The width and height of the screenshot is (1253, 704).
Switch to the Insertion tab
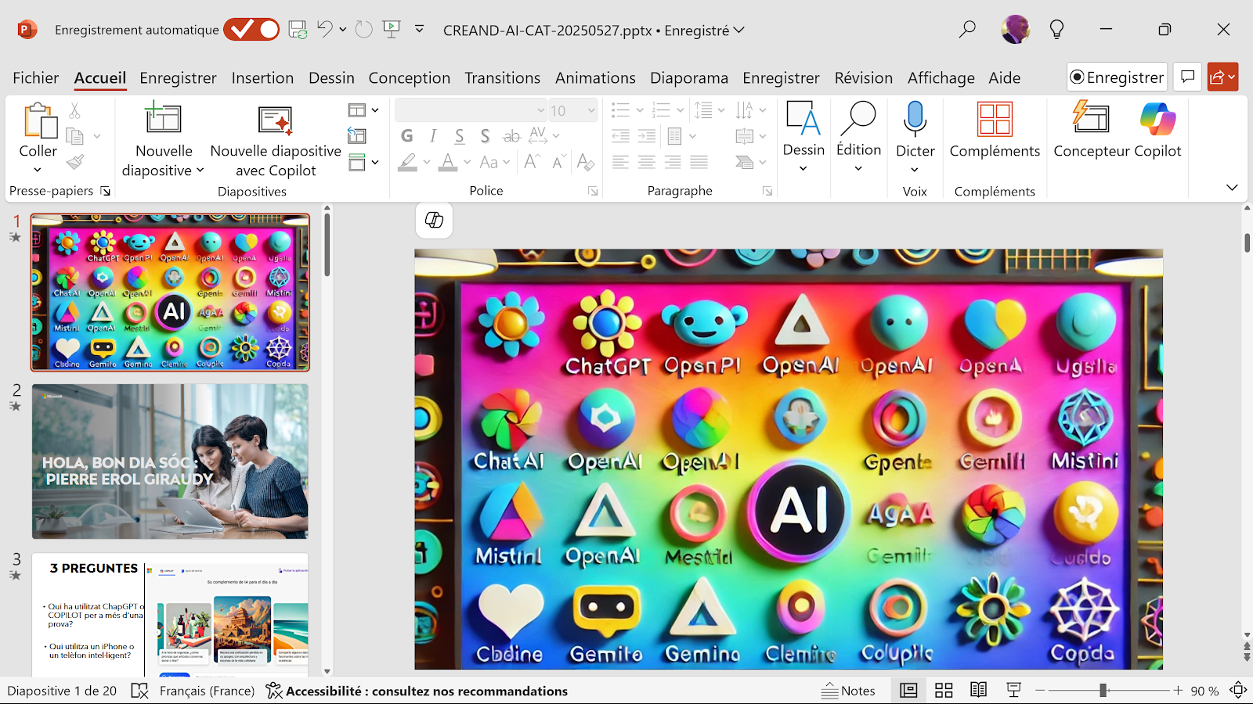click(x=262, y=77)
